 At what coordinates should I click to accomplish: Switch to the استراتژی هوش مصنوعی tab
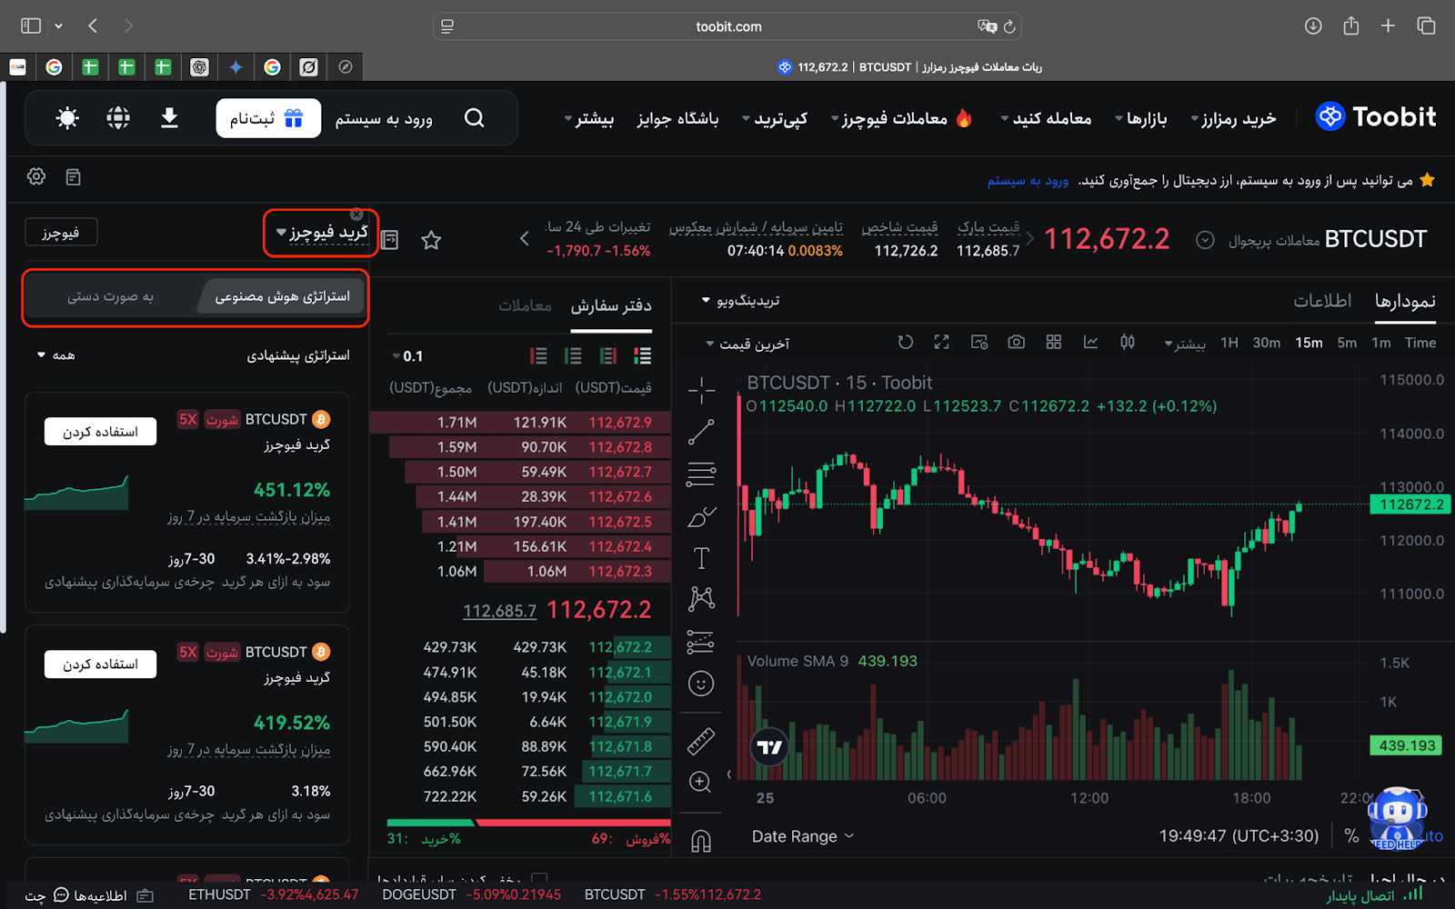click(x=282, y=296)
